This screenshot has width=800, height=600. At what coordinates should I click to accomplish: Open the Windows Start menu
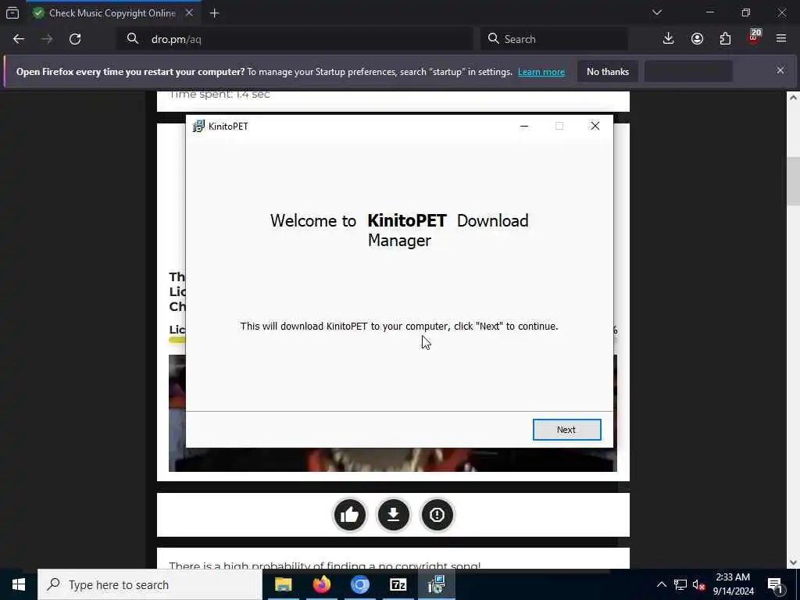[x=19, y=584]
